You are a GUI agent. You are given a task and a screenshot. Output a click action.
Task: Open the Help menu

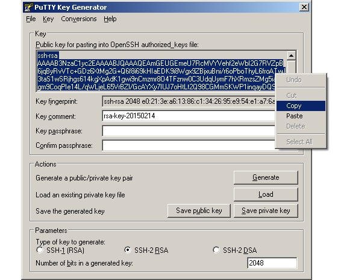tap(110, 19)
